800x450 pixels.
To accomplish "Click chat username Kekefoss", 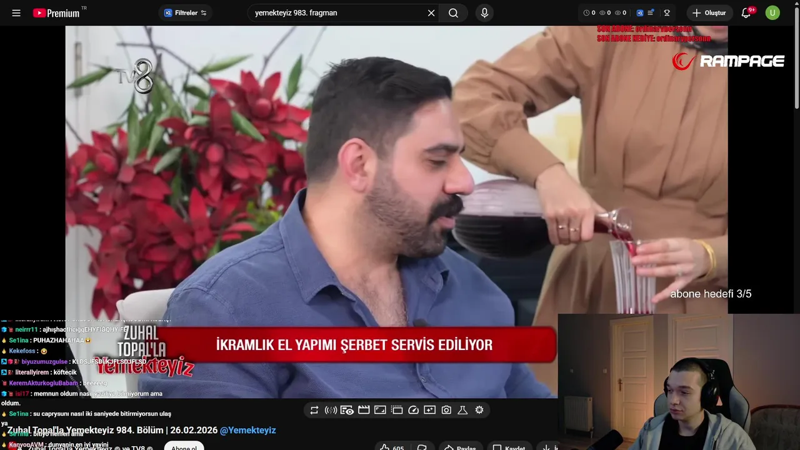I will (22, 351).
